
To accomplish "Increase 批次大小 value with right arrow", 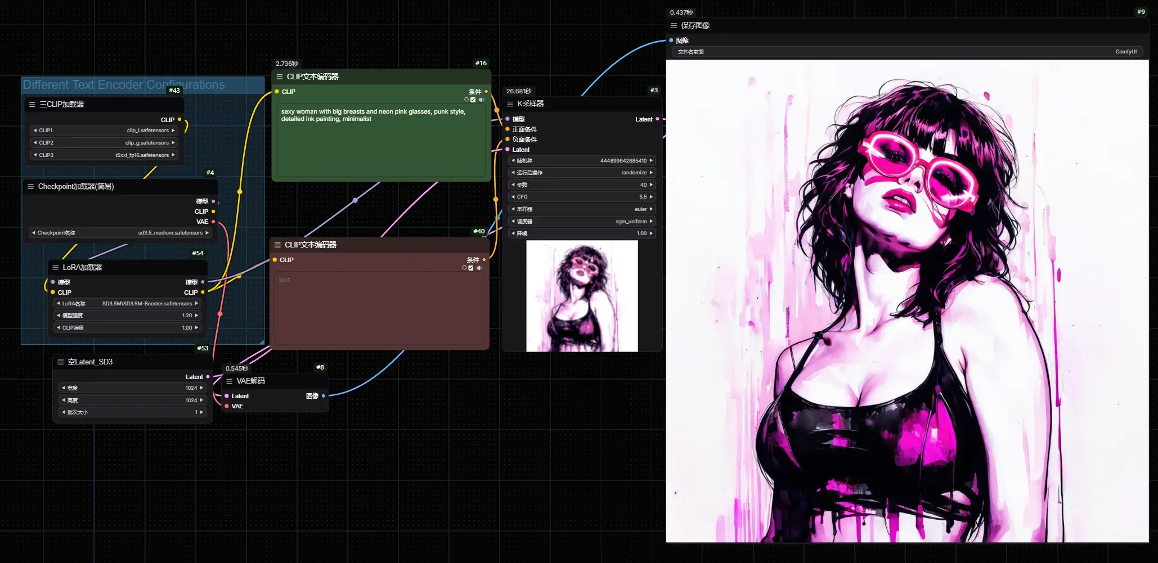I will (x=201, y=412).
